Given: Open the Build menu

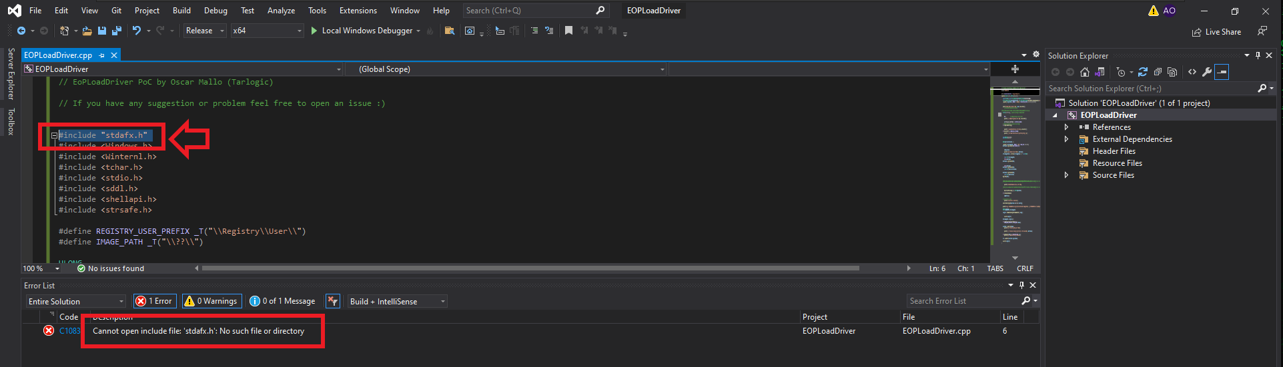Looking at the screenshot, I should (181, 11).
